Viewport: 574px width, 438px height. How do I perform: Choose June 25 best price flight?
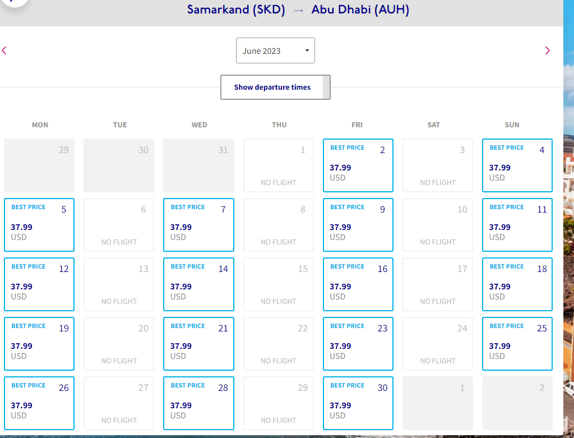click(x=517, y=344)
